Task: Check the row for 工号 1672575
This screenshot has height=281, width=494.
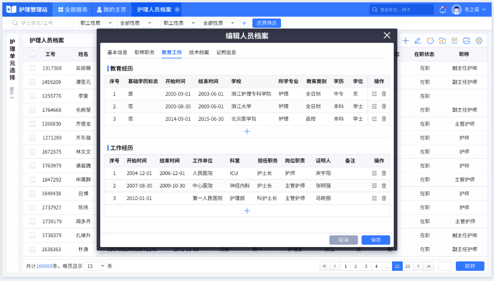Action: pyautogui.click(x=32, y=151)
